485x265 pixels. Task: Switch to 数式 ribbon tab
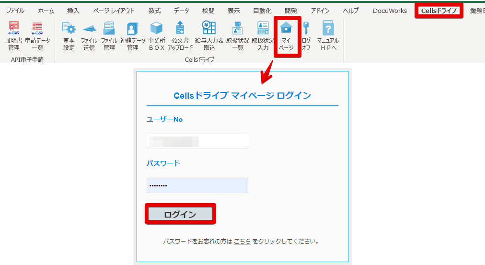click(x=154, y=11)
